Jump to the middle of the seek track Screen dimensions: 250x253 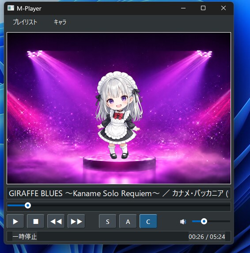tap(119, 205)
